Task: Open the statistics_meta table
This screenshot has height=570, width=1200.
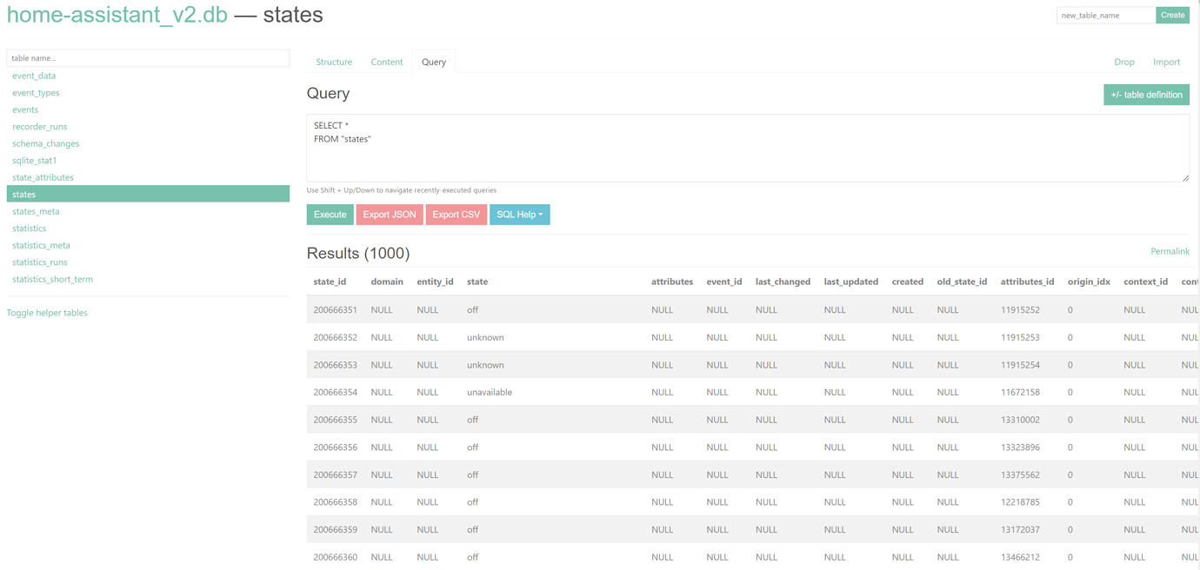Action: [40, 245]
